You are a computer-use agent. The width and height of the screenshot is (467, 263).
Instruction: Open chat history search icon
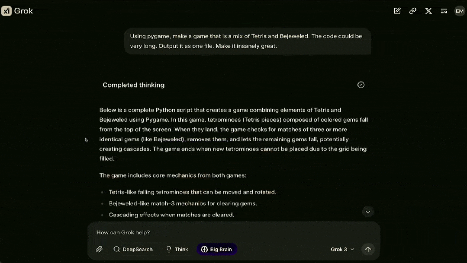(444, 11)
